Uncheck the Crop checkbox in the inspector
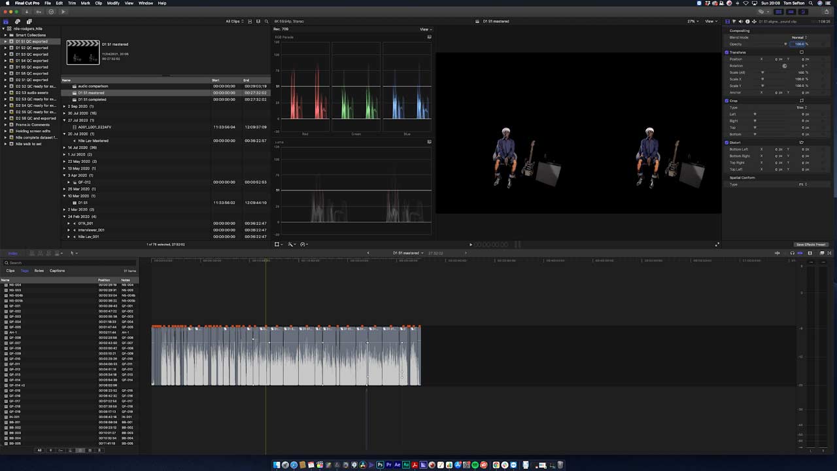837x471 pixels. click(726, 101)
